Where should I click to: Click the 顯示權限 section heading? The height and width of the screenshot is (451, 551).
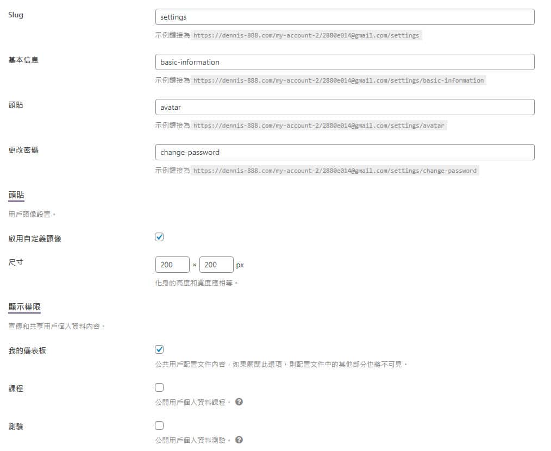pyautogui.click(x=24, y=307)
